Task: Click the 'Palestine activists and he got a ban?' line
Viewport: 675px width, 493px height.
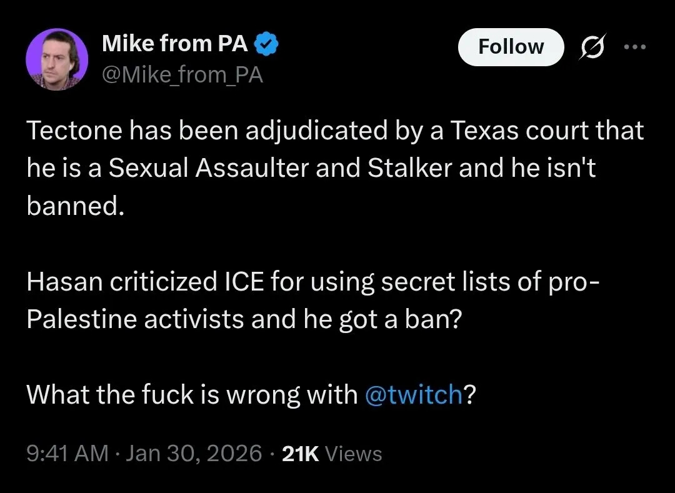Action: click(x=244, y=319)
